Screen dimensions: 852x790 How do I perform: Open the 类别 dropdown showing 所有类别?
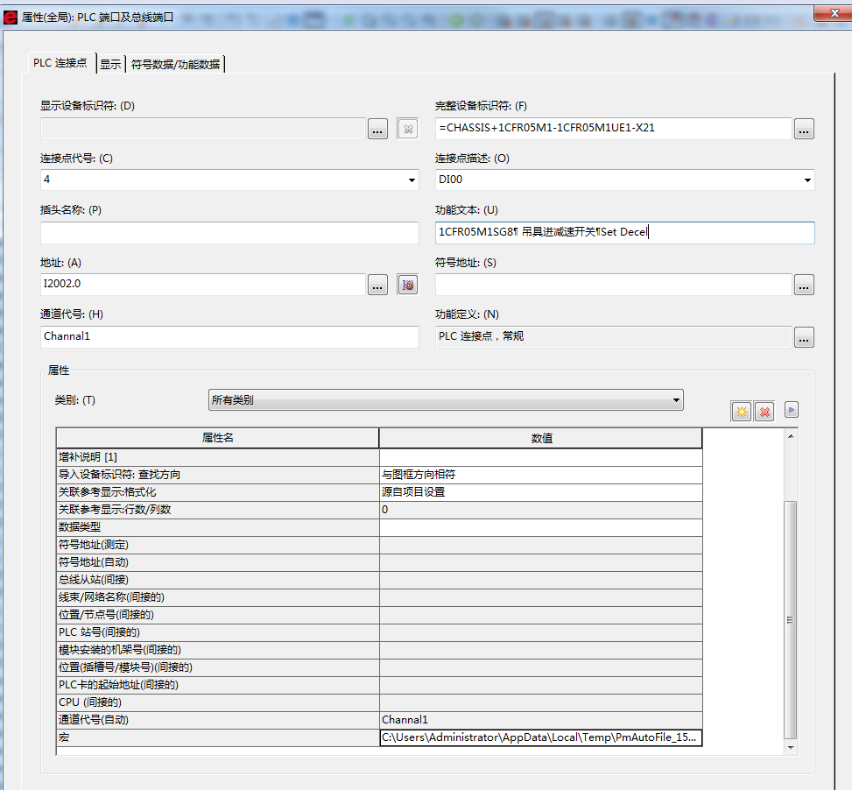445,400
